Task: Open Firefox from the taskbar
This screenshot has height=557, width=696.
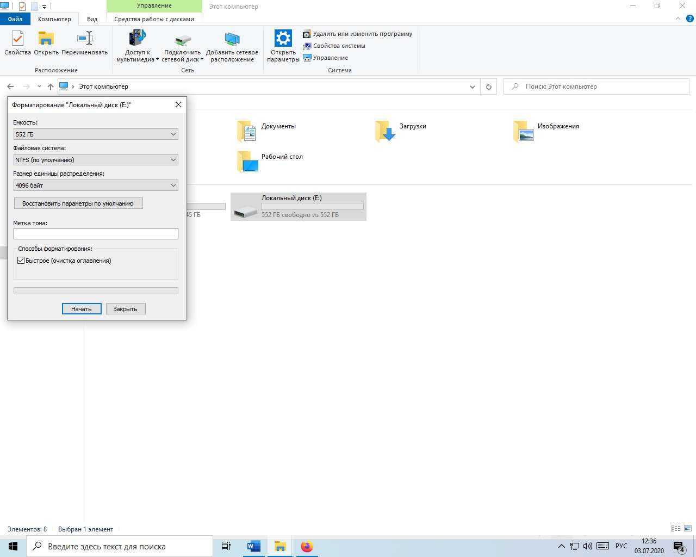Action: click(307, 546)
